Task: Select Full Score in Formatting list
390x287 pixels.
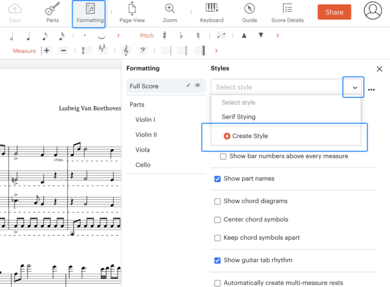Action: click(166, 86)
